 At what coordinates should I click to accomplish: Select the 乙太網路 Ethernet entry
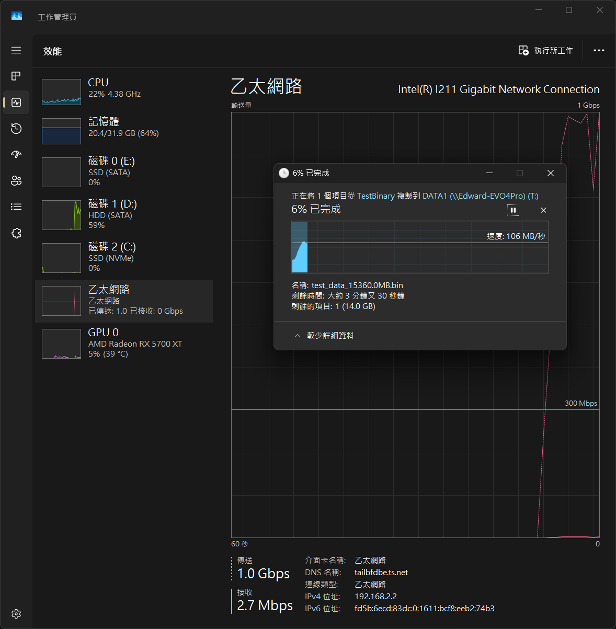click(x=124, y=301)
